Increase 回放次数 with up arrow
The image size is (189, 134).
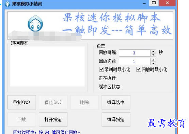coord(153,60)
